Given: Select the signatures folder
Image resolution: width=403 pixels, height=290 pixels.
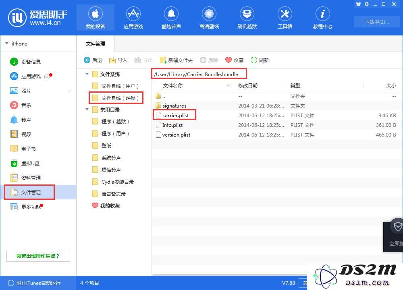Looking at the screenshot, I should pos(276,106).
